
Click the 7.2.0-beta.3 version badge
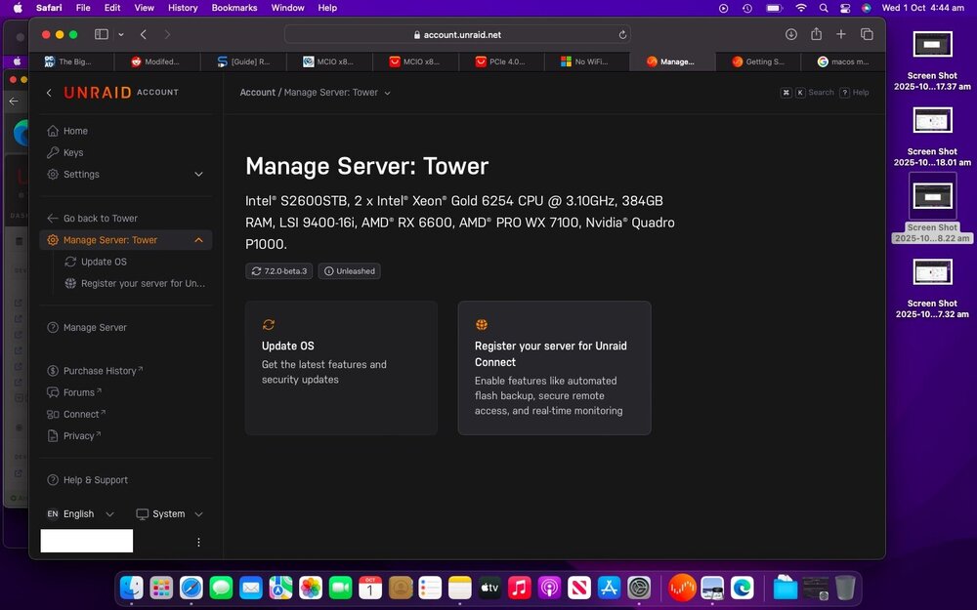(x=279, y=271)
